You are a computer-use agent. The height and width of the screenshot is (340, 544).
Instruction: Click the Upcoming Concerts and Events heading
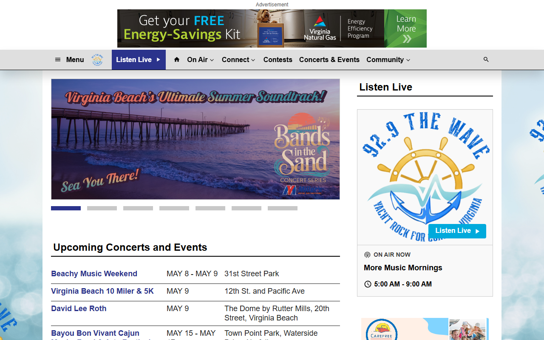point(130,247)
